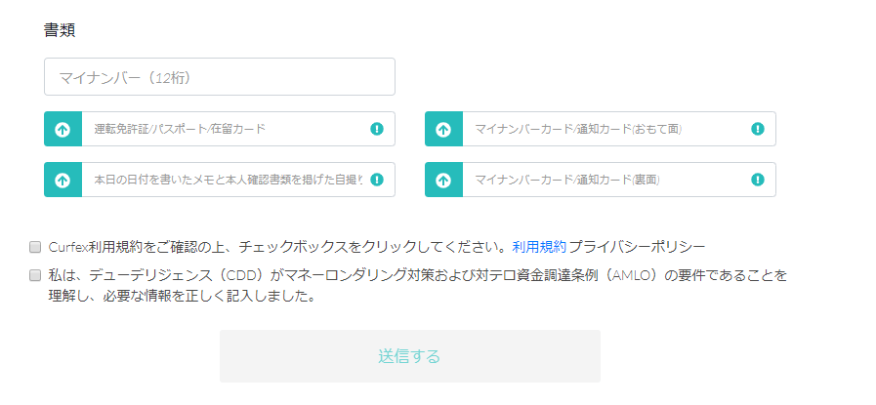This screenshot has width=876, height=405.
Task: Click upload icon for マイナンバーカード 裏面
Action: (443, 180)
